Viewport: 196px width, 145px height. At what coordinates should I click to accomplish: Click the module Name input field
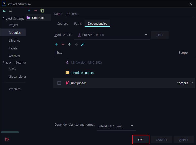[x=130, y=14]
